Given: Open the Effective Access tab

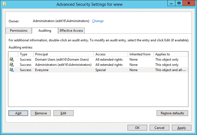Looking at the screenshot, I should (x=71, y=31).
